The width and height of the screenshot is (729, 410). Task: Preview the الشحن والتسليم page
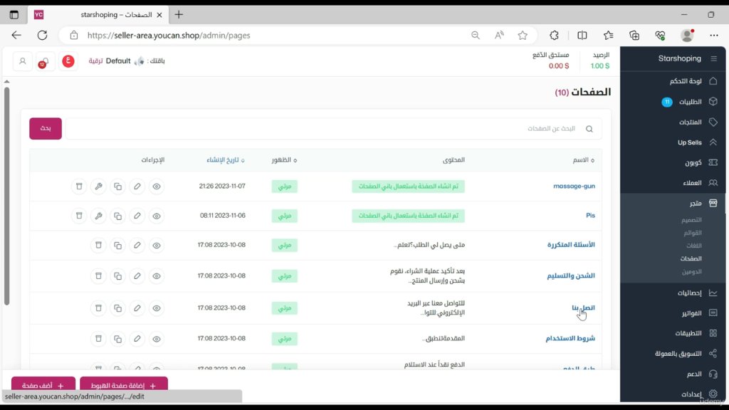(157, 276)
